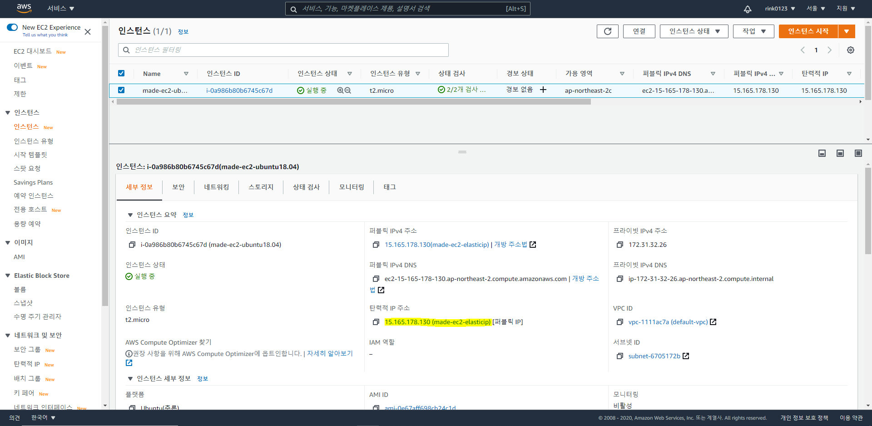Switch to 모니터링 tab
The height and width of the screenshot is (426, 872).
[x=352, y=187]
